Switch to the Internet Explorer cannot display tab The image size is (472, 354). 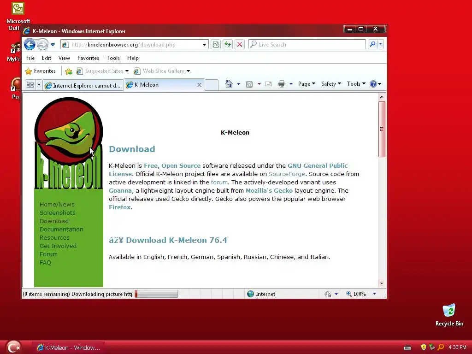(83, 85)
